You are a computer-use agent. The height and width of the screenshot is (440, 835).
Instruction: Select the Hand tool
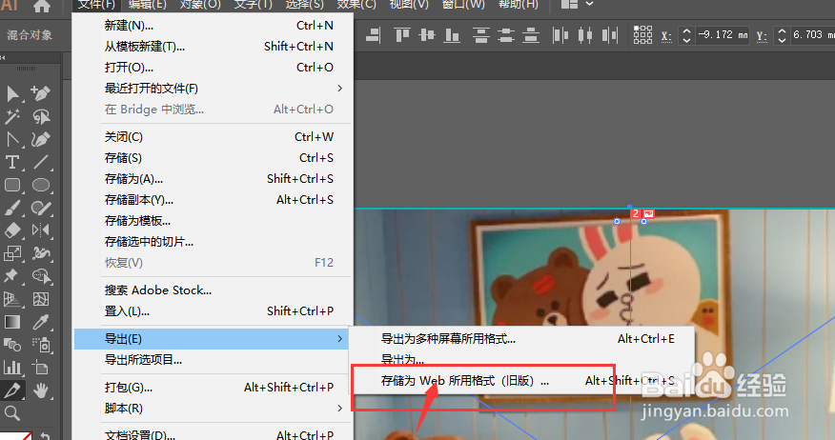(x=41, y=391)
